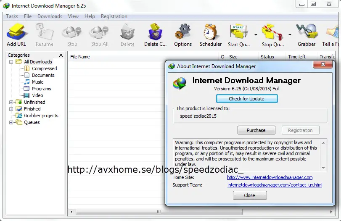Close the Categories panel
Screen dimensions: 341x221
tap(61, 55)
